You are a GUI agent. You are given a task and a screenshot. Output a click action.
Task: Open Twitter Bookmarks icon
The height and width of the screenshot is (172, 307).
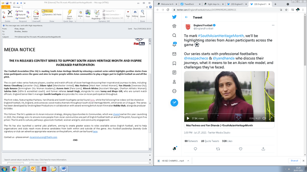coord(174,63)
